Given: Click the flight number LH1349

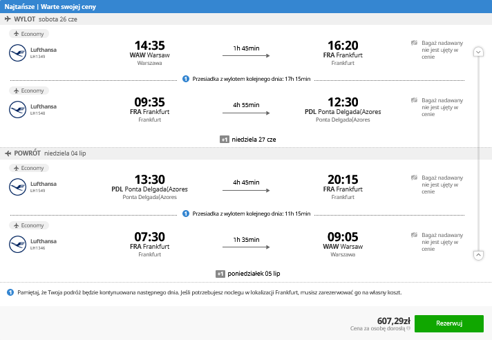Looking at the screenshot, I should [37, 57].
